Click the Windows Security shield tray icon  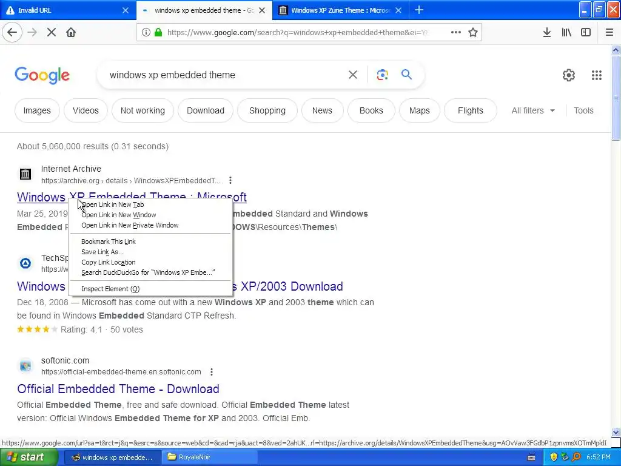(554, 457)
